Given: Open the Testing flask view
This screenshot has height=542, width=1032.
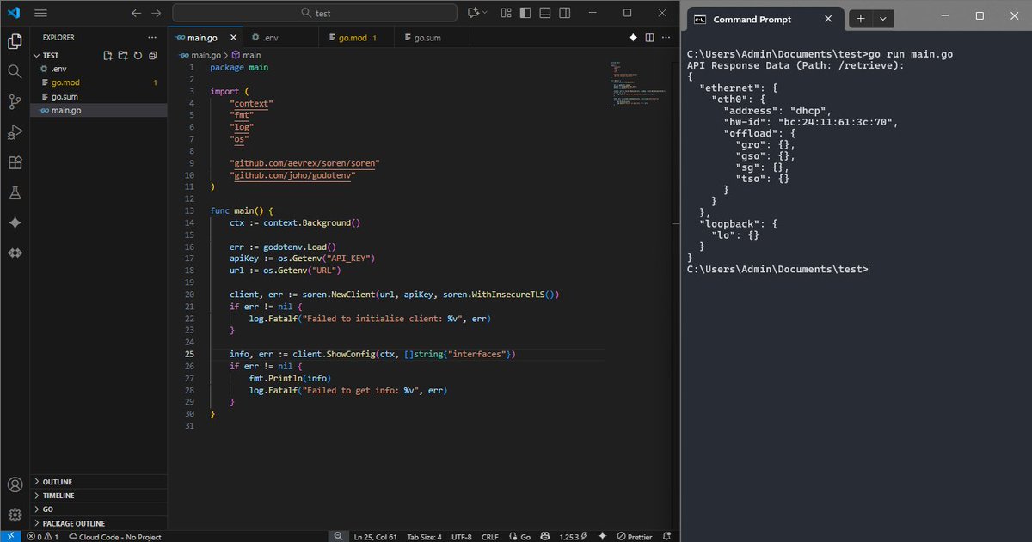Looking at the screenshot, I should coord(15,192).
